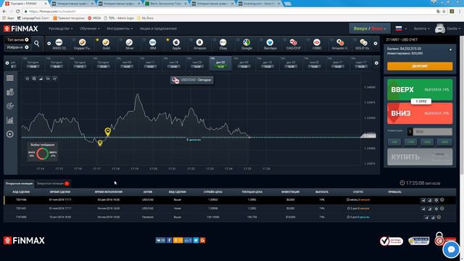The height and width of the screenshot is (261, 464).
Task: Open 'Акции и предложения' menu item
Action: click(158, 29)
